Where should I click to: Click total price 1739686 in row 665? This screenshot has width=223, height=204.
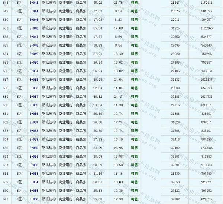click(206, 148)
